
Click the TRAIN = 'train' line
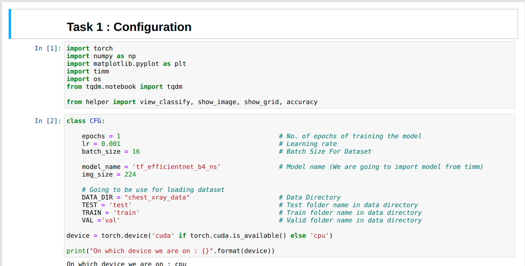110,213
